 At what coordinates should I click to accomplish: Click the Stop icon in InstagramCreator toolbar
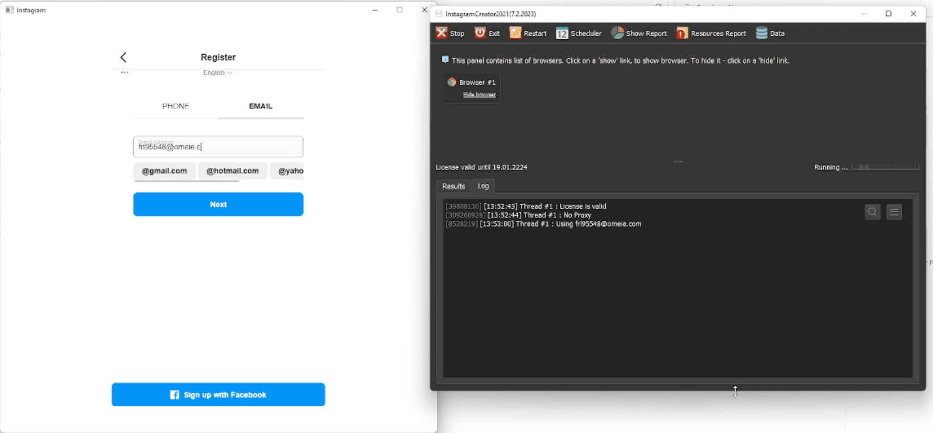(441, 33)
